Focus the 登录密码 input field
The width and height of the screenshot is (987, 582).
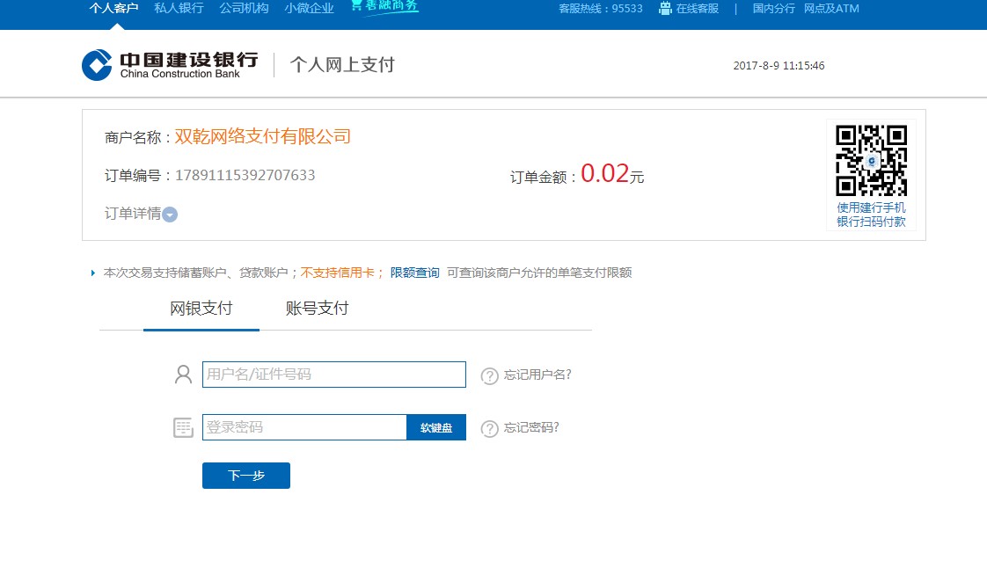click(x=304, y=427)
